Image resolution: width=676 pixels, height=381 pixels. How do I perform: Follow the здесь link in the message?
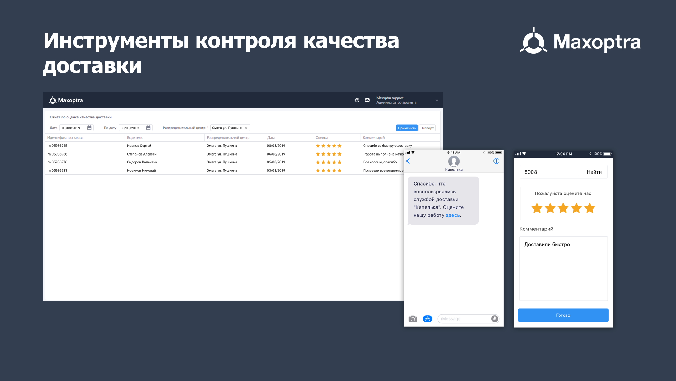452,215
